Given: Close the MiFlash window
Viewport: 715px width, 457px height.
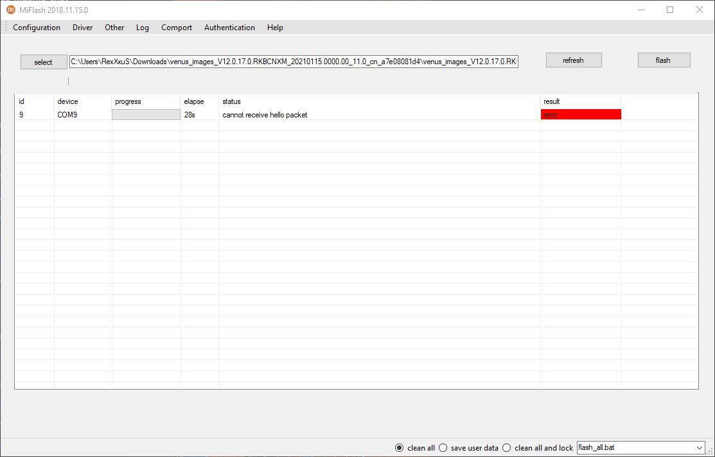Looking at the screenshot, I should click(699, 10).
